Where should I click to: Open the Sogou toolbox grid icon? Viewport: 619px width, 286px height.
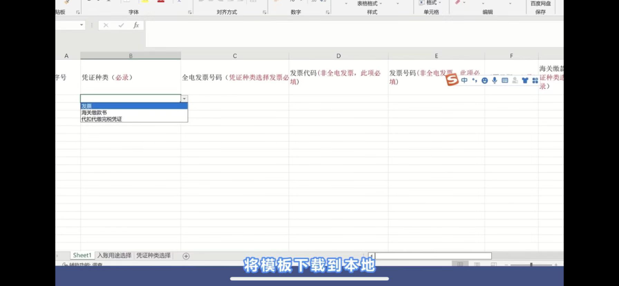tap(535, 81)
